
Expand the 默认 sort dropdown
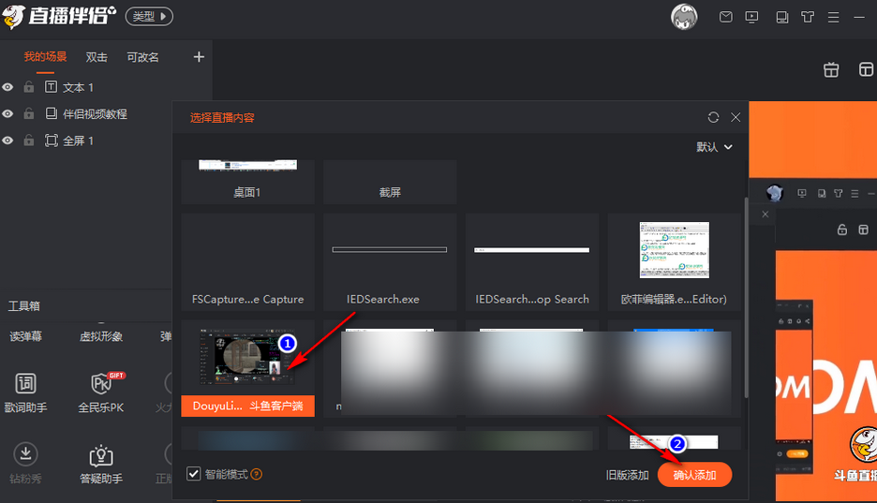714,147
